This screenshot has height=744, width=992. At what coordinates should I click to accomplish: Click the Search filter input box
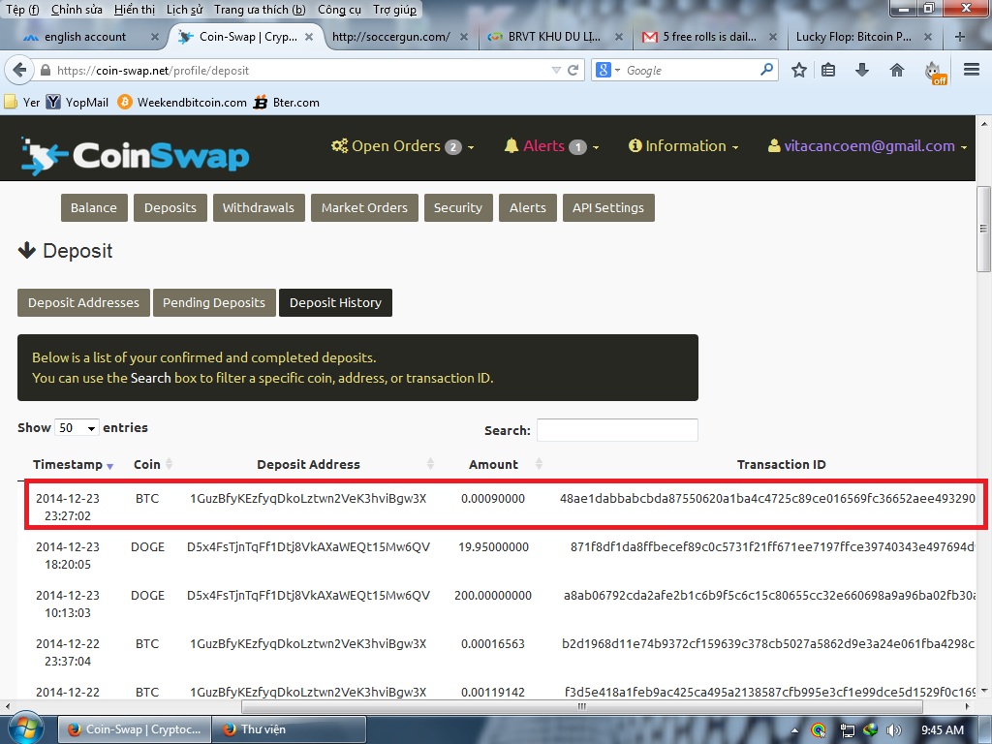pos(617,429)
